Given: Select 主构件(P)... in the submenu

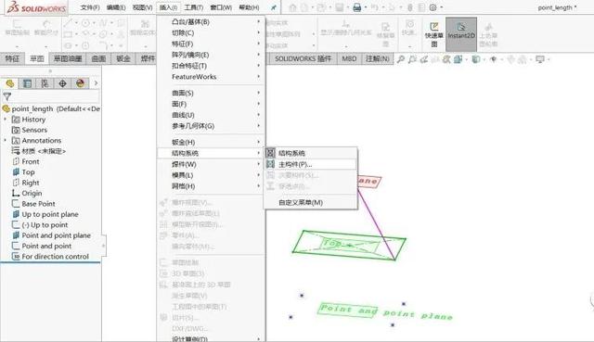Looking at the screenshot, I should 311,164.
